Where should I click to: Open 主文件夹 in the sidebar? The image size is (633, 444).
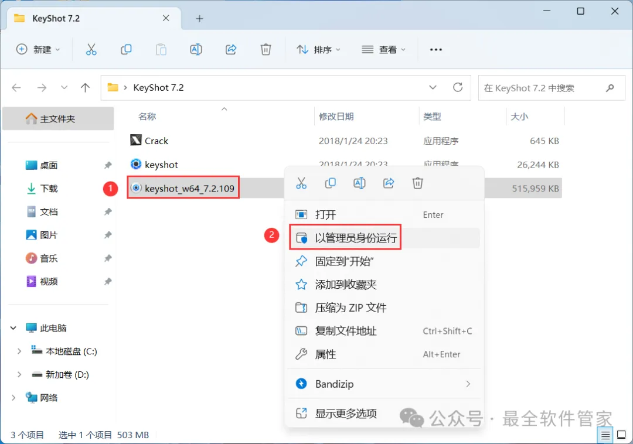click(58, 118)
